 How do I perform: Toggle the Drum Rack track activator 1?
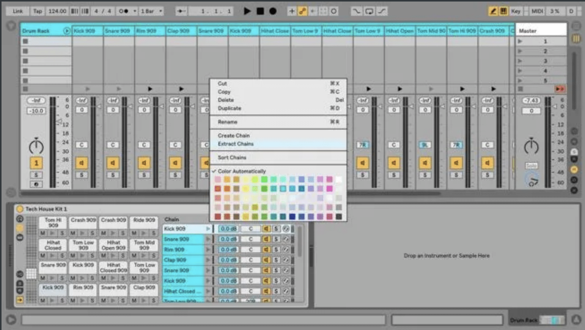click(x=36, y=163)
